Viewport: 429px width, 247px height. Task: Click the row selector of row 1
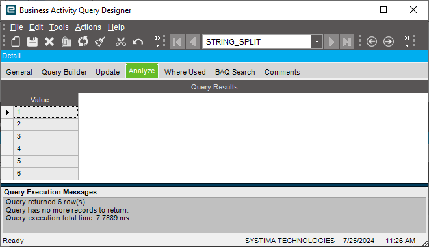(7, 112)
